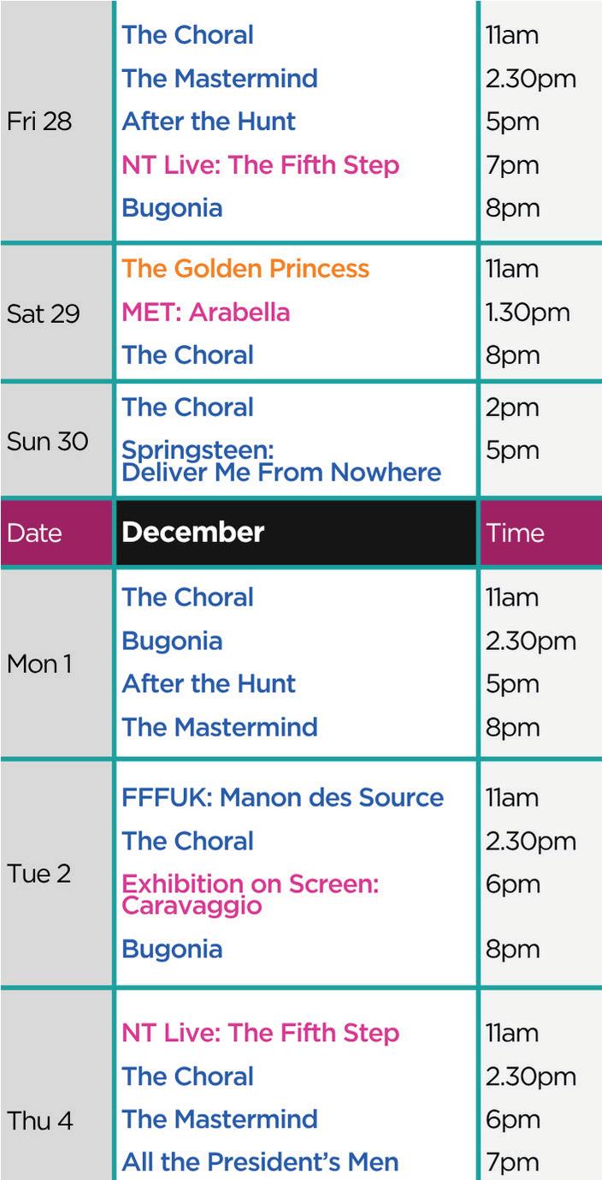Open Exhibition on Screen: Caravaggio link
The height and width of the screenshot is (1180, 602).
tap(250, 894)
